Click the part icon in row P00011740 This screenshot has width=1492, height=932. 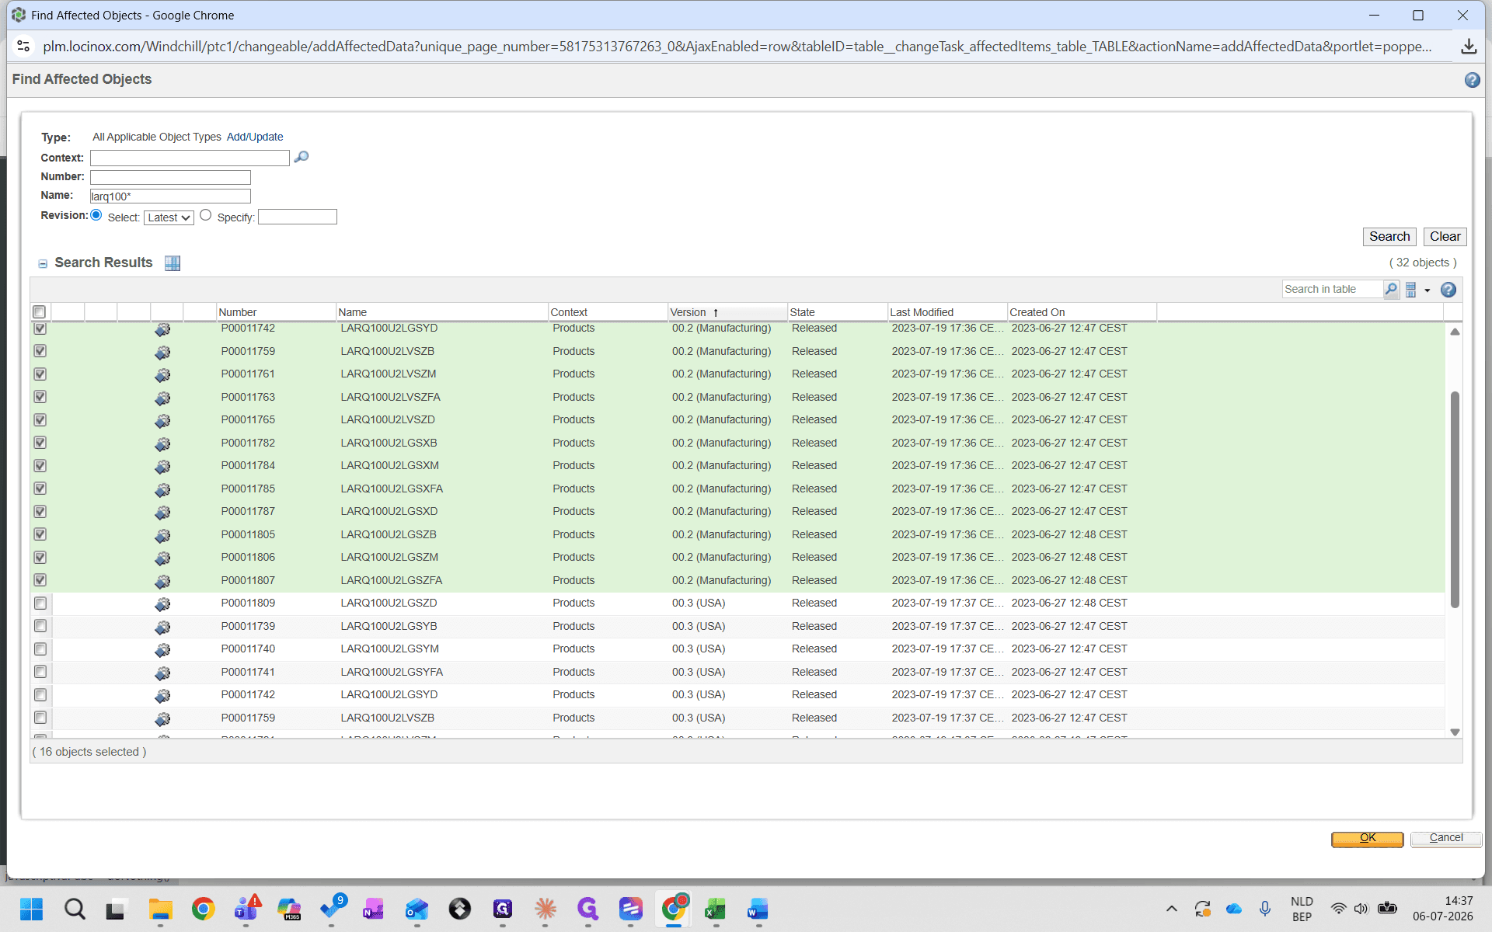click(162, 650)
